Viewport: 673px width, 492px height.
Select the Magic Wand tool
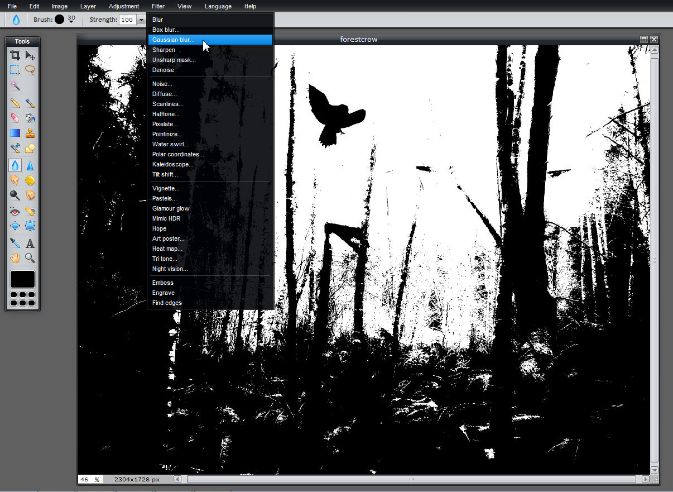point(15,85)
